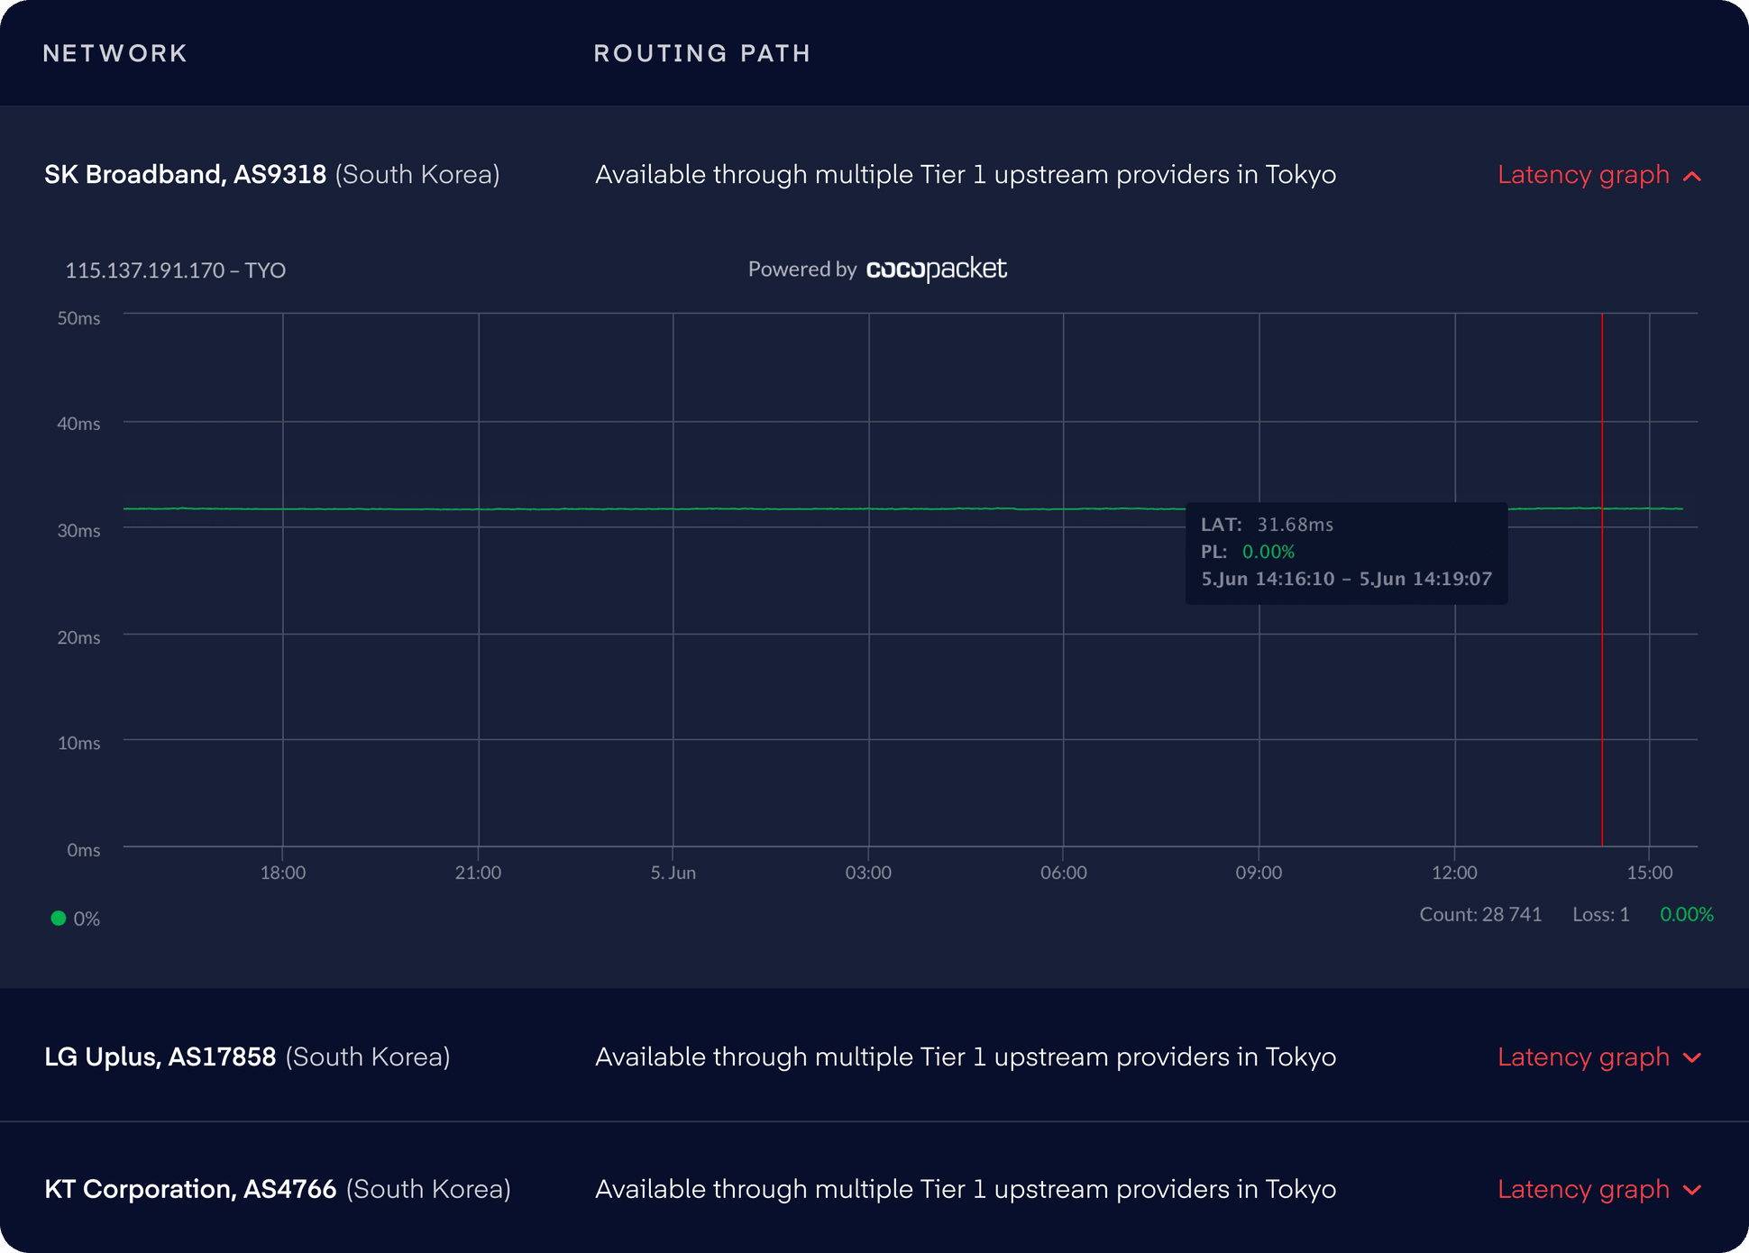Click the Powered by text

coord(802,270)
